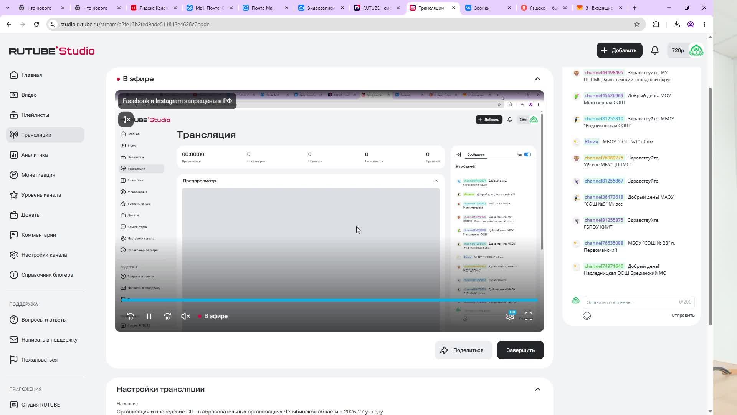Click username channel74971640 in chat
Screen dimensions: 737x415
(604, 266)
